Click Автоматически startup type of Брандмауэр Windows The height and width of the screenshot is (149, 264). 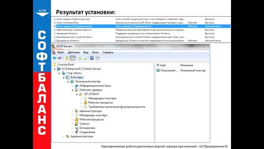click(x=213, y=41)
